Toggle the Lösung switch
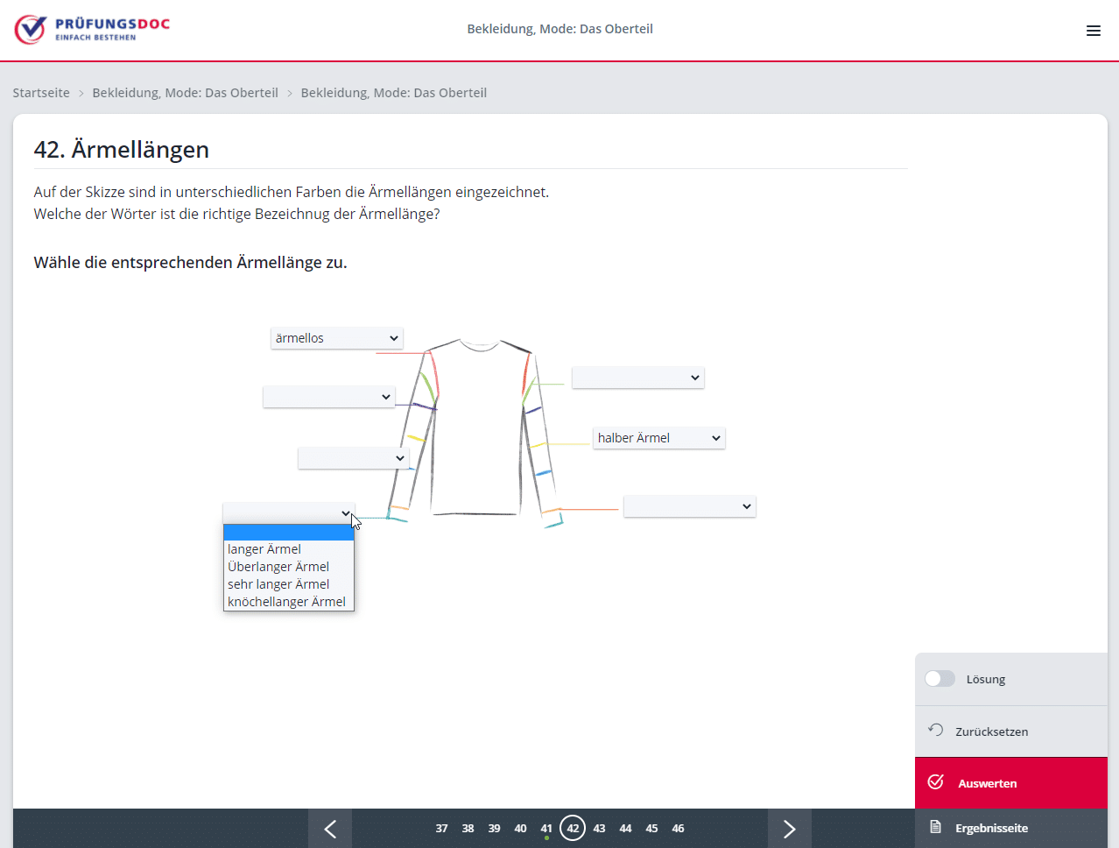Image resolution: width=1119 pixels, height=848 pixels. point(940,679)
